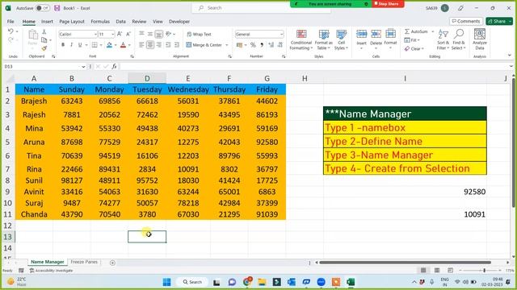Decrease font size with smaller A icon
This screenshot has width=517, height=290.
click(x=128, y=34)
